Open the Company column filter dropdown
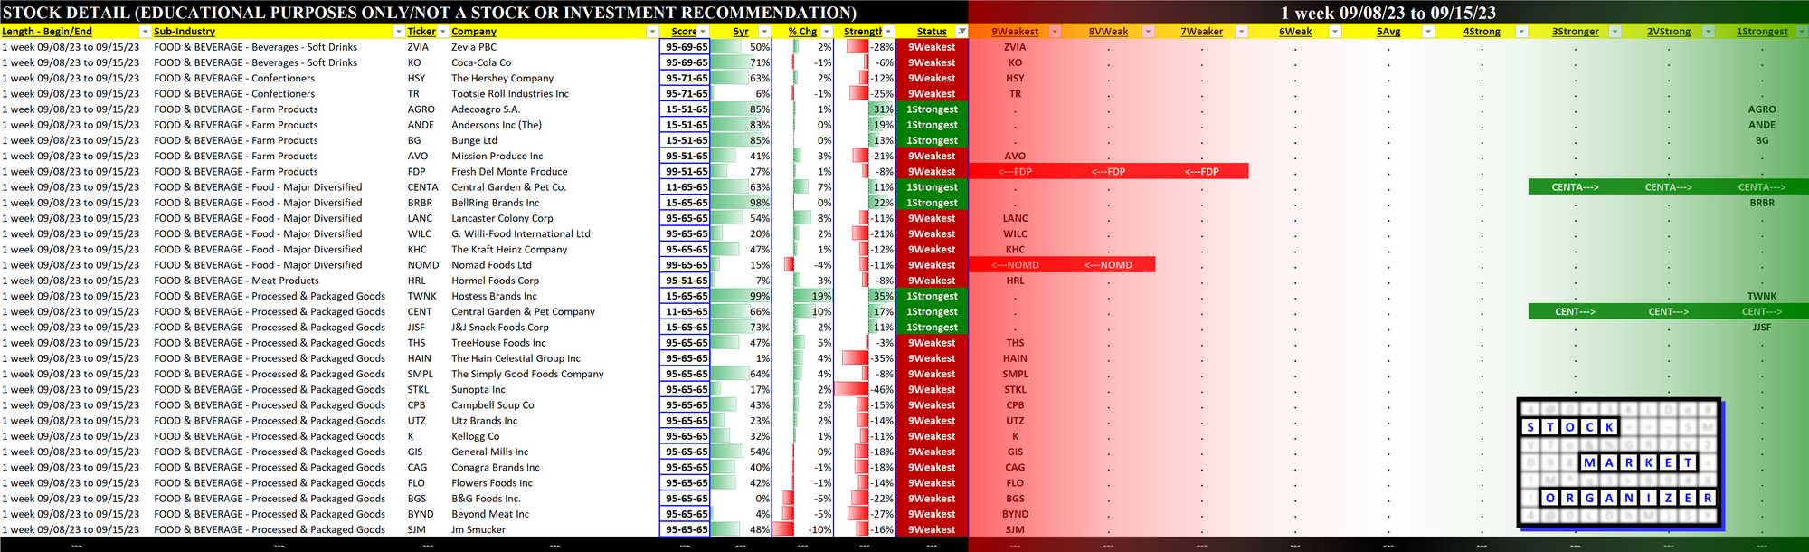The height and width of the screenshot is (552, 1809). [x=652, y=32]
